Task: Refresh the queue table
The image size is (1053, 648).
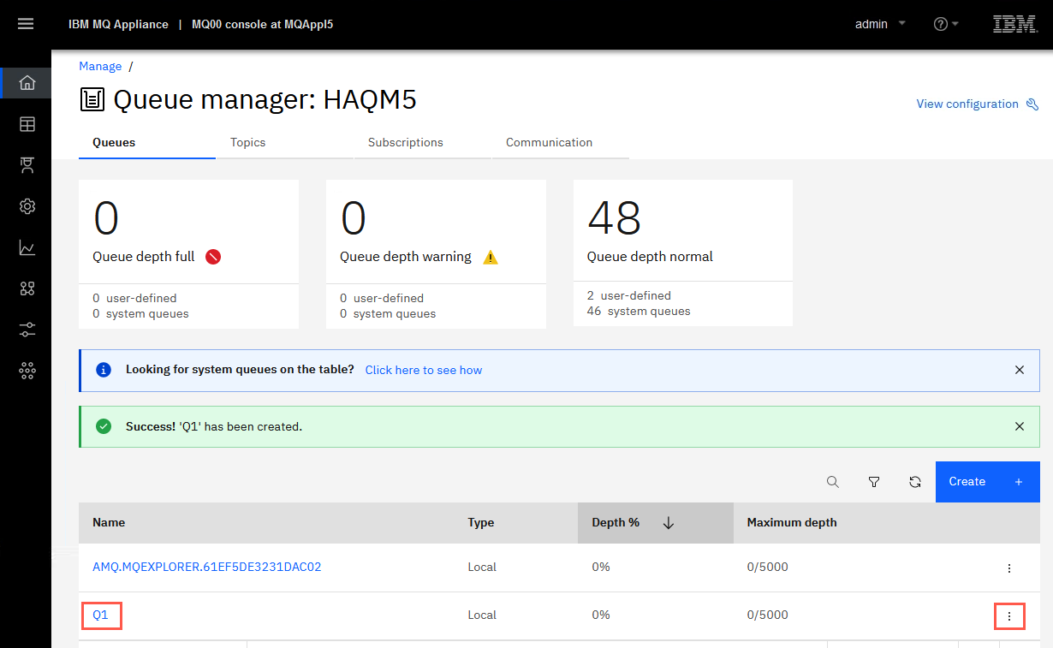Action: 915,482
